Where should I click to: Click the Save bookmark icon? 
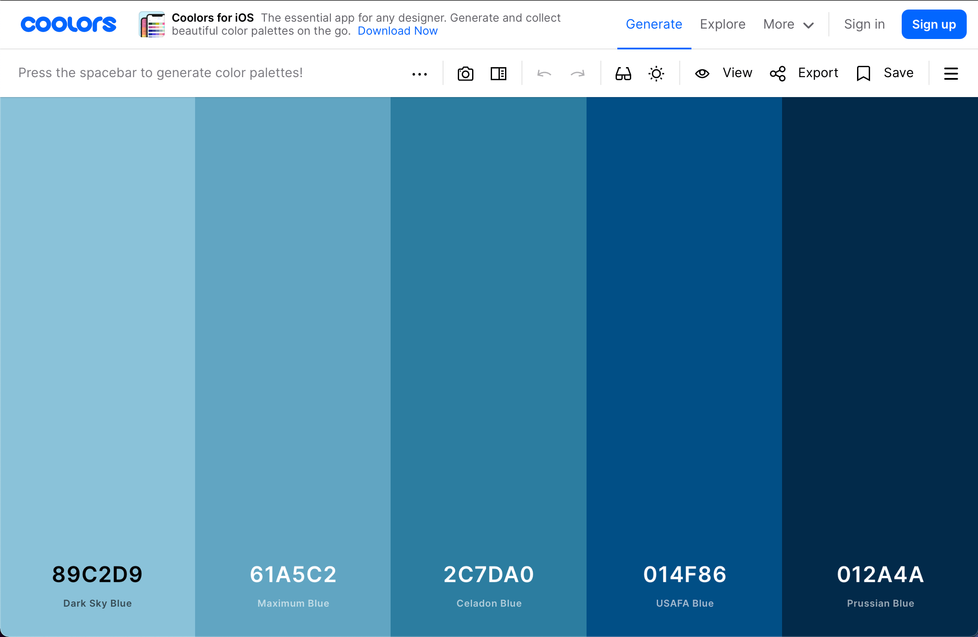coord(863,73)
